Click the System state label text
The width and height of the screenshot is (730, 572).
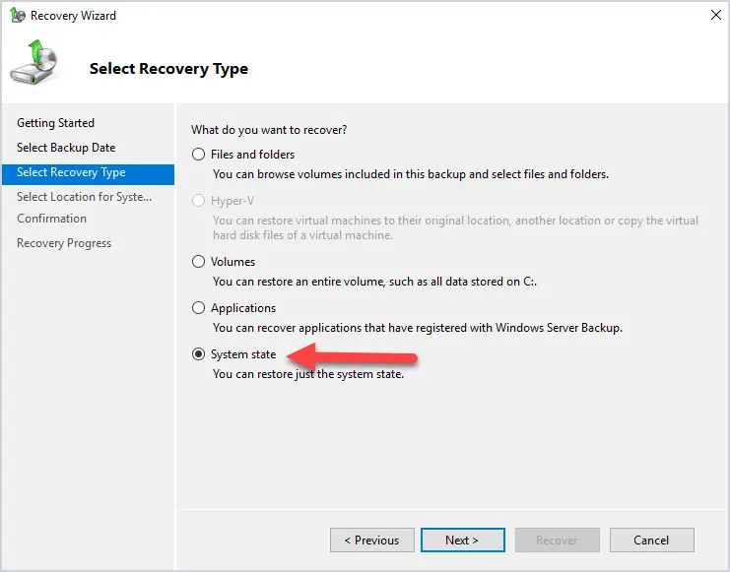pos(243,354)
